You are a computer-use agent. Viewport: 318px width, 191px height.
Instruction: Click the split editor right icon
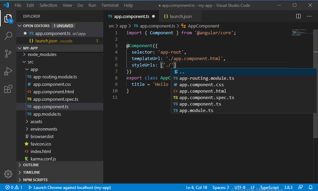pos(298,16)
